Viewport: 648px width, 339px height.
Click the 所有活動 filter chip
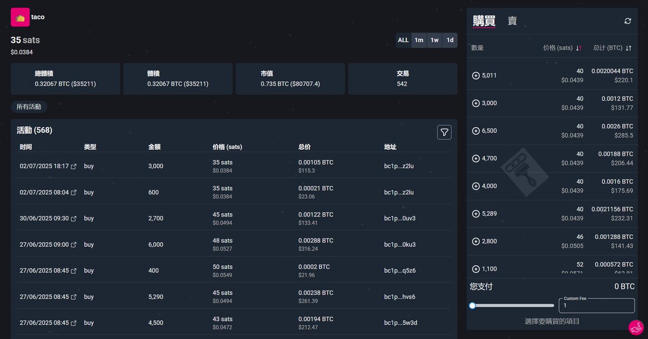tap(29, 107)
